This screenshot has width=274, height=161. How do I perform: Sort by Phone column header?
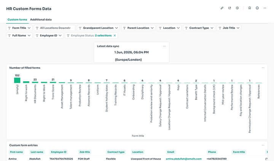[x=212, y=152]
